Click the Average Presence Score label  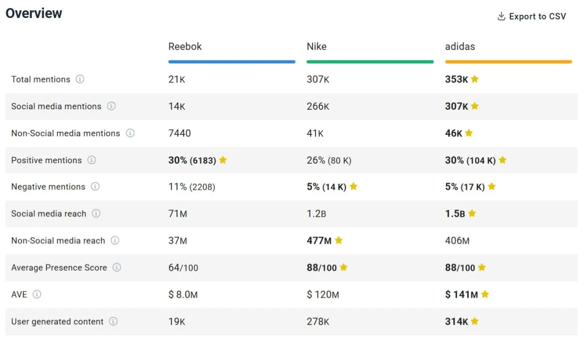pyautogui.click(x=59, y=268)
